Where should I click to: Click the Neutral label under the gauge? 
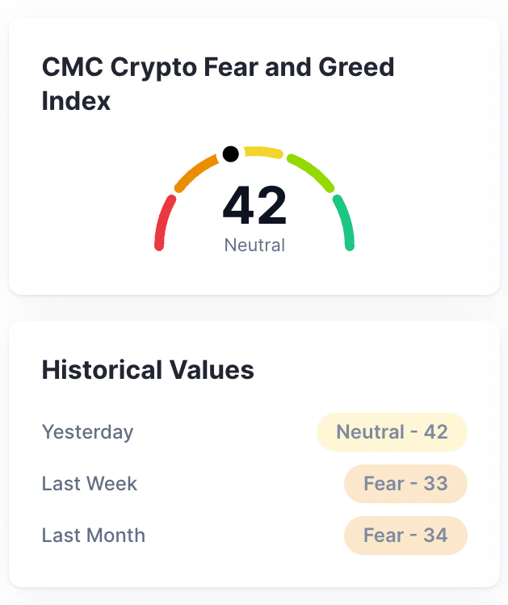254,245
